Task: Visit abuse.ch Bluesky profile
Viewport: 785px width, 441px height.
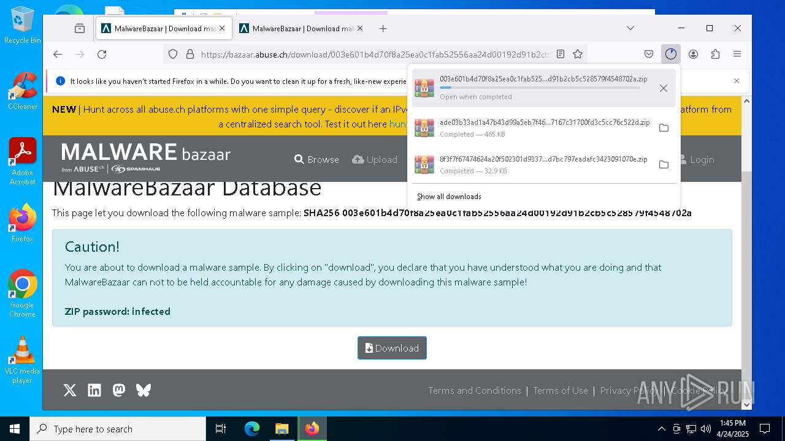Action: point(144,390)
